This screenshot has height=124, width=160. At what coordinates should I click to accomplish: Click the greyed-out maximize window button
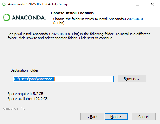pyautogui.click(x=138, y=4)
